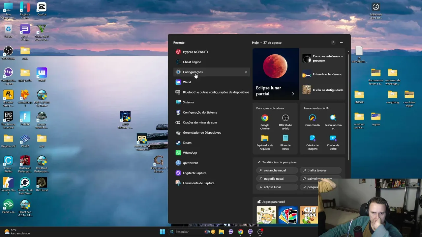The image size is (422, 237).
Task: Search trending topic avalanche nepal
Action: [277, 171]
